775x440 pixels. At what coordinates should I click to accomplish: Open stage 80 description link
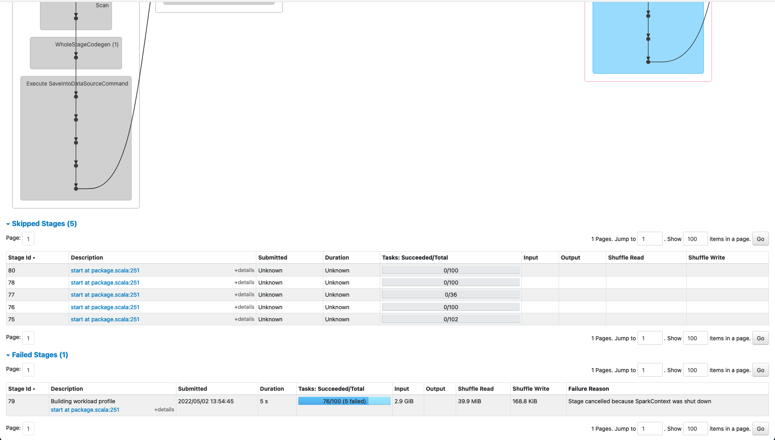105,270
